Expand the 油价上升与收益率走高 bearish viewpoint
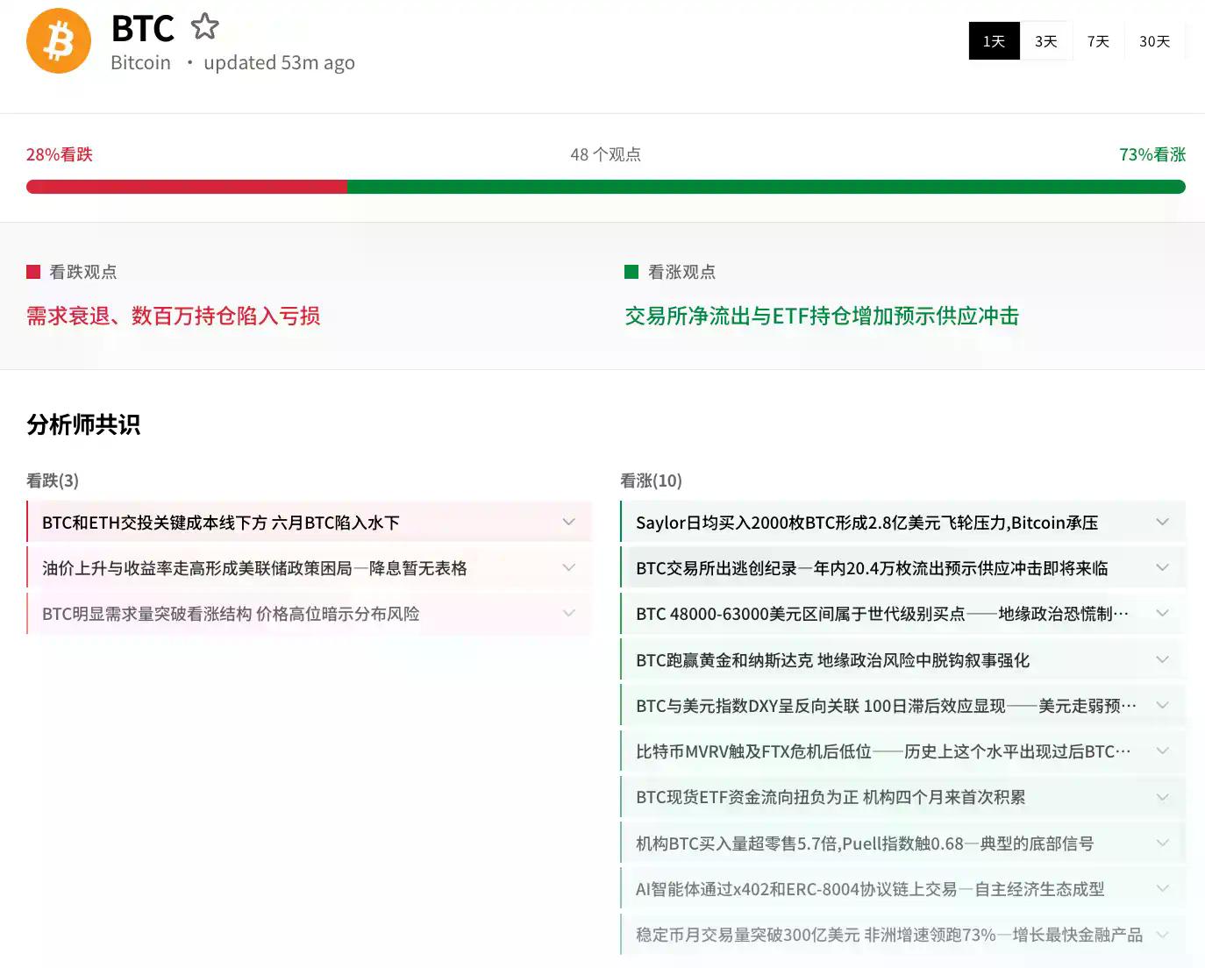The width and height of the screenshot is (1205, 968). (568, 567)
